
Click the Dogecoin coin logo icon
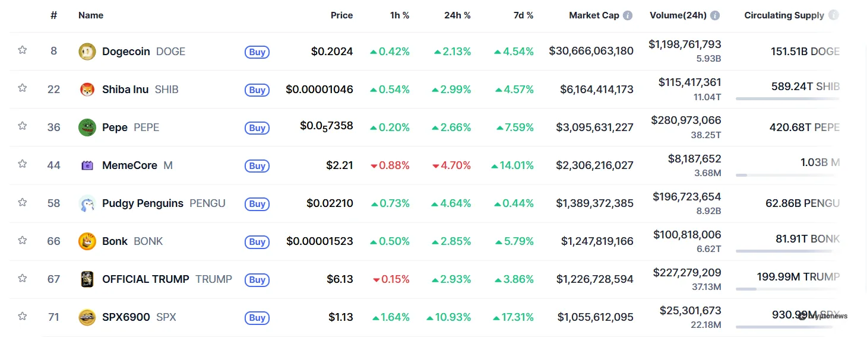pos(87,52)
